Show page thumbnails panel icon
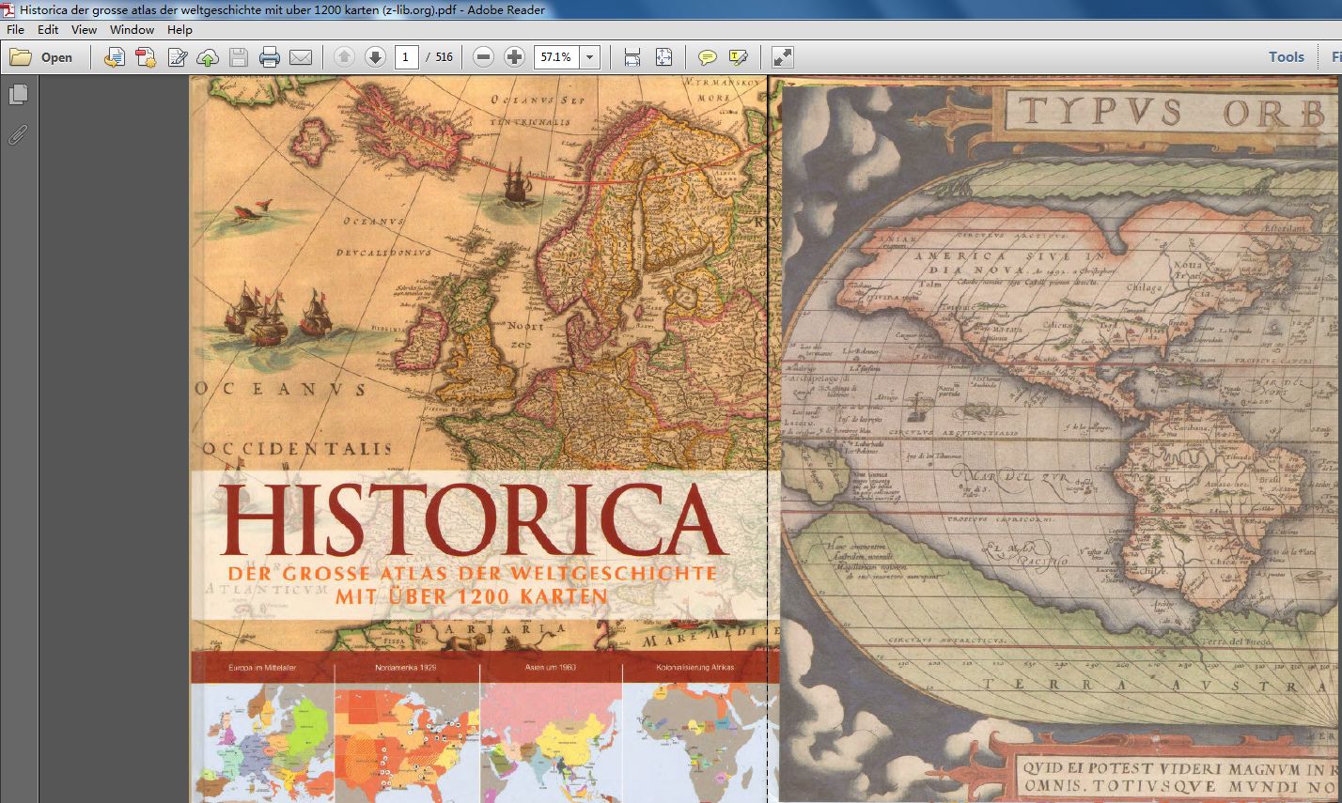 18,94
